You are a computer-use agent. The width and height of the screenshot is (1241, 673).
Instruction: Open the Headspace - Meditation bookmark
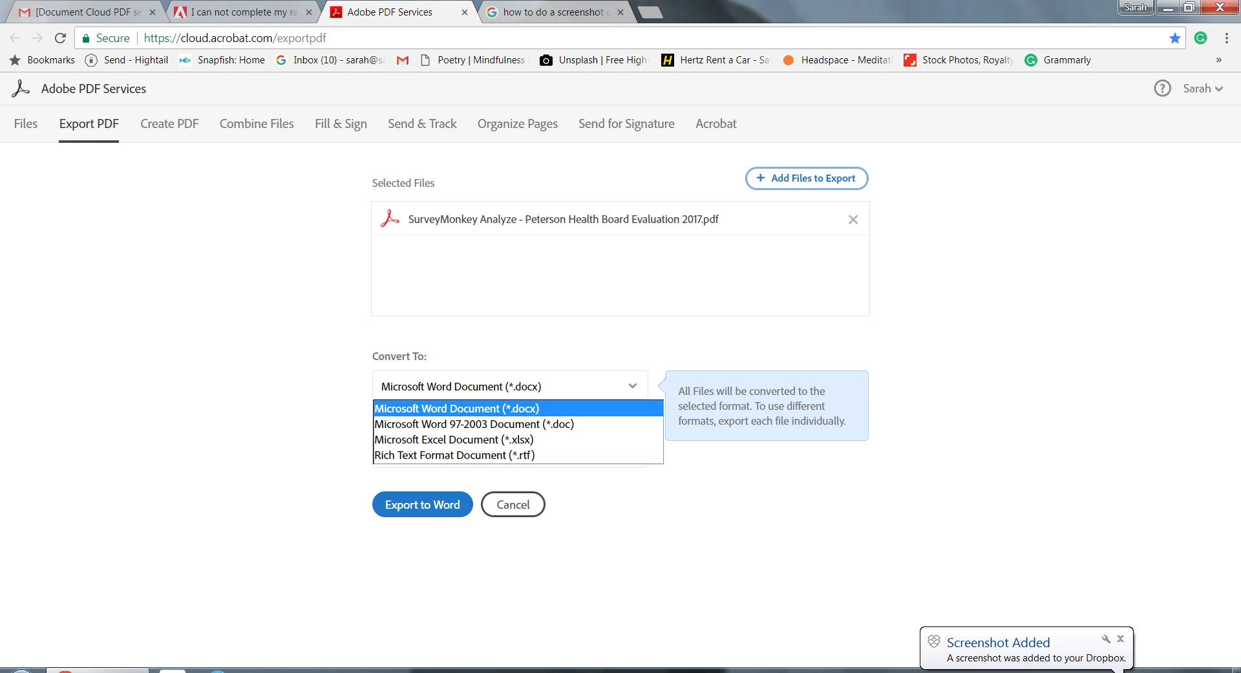point(837,60)
